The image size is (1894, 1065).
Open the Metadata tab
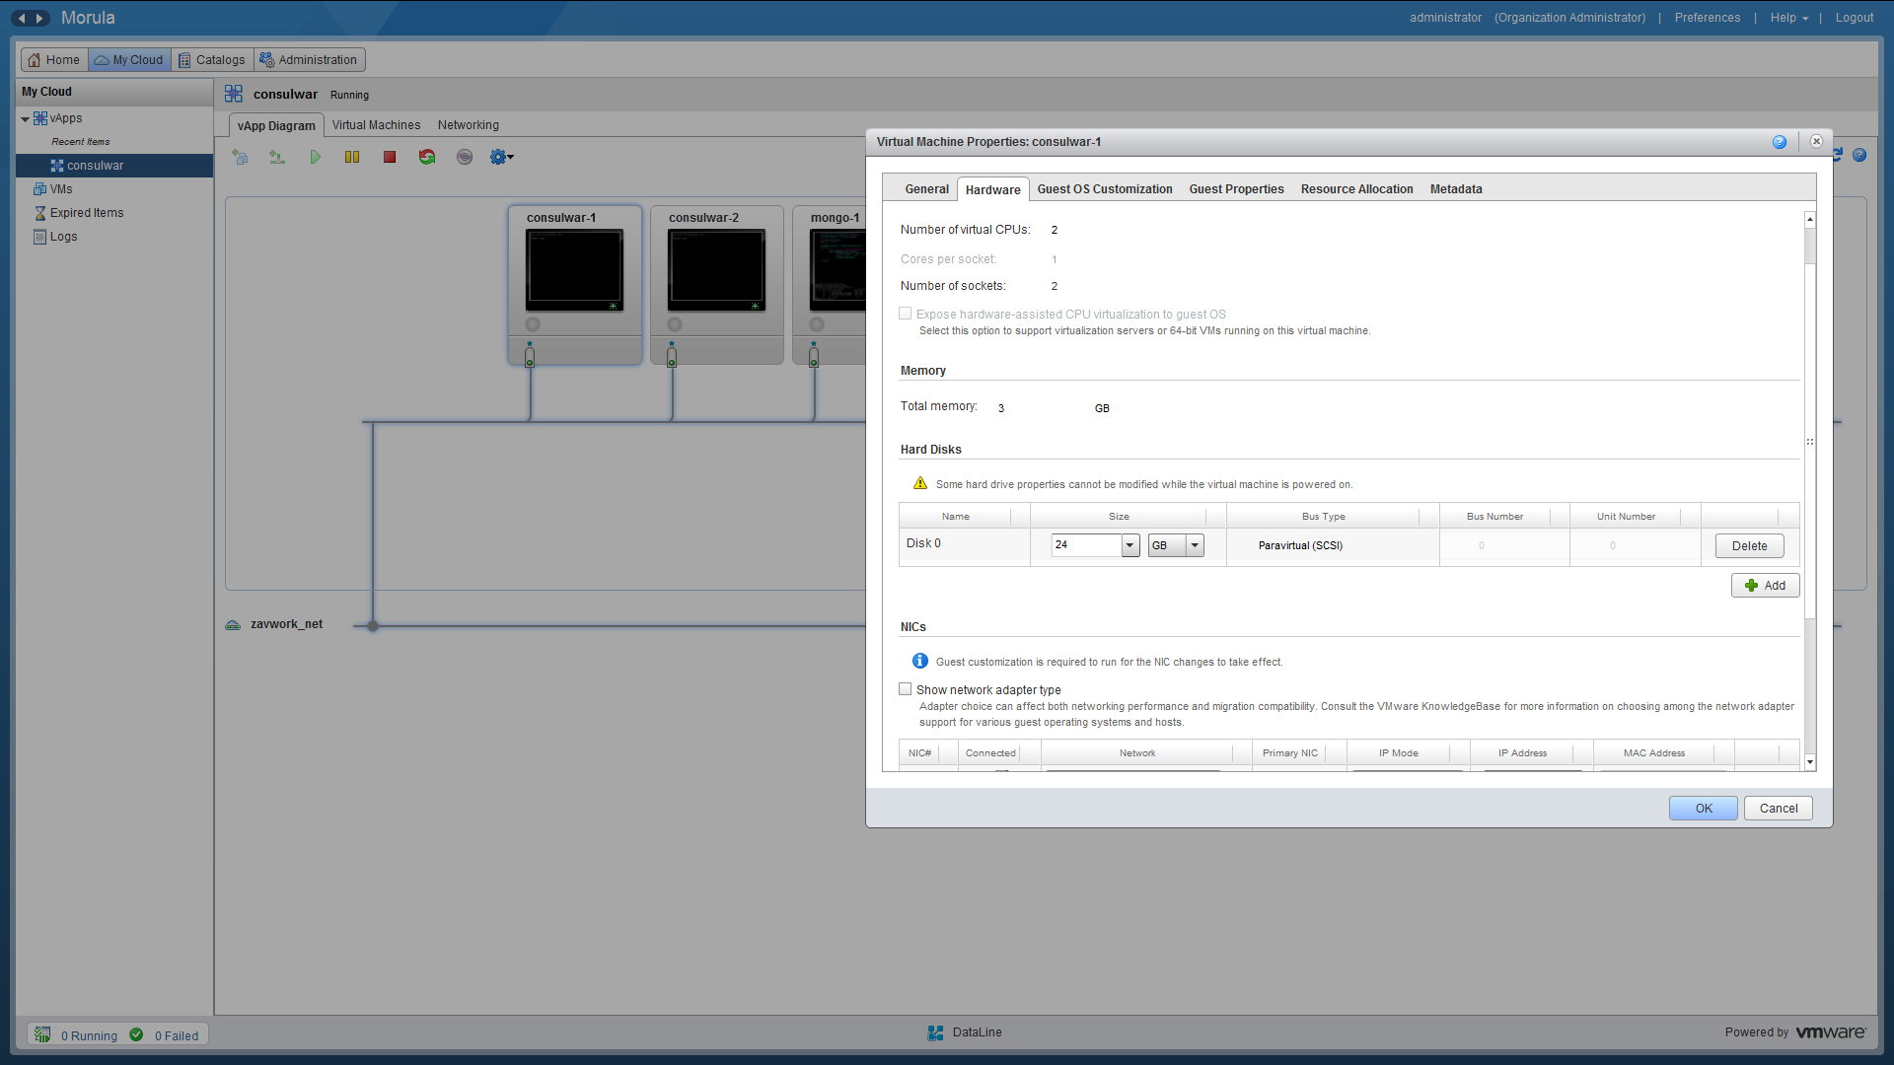pos(1456,189)
